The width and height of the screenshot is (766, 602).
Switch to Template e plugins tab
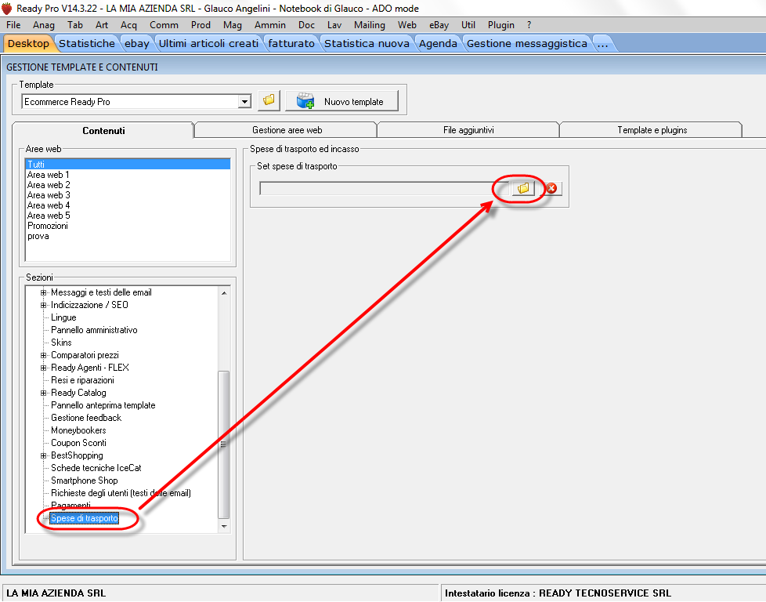652,130
